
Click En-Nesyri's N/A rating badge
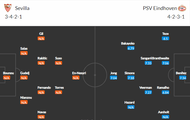tap(76, 78)
